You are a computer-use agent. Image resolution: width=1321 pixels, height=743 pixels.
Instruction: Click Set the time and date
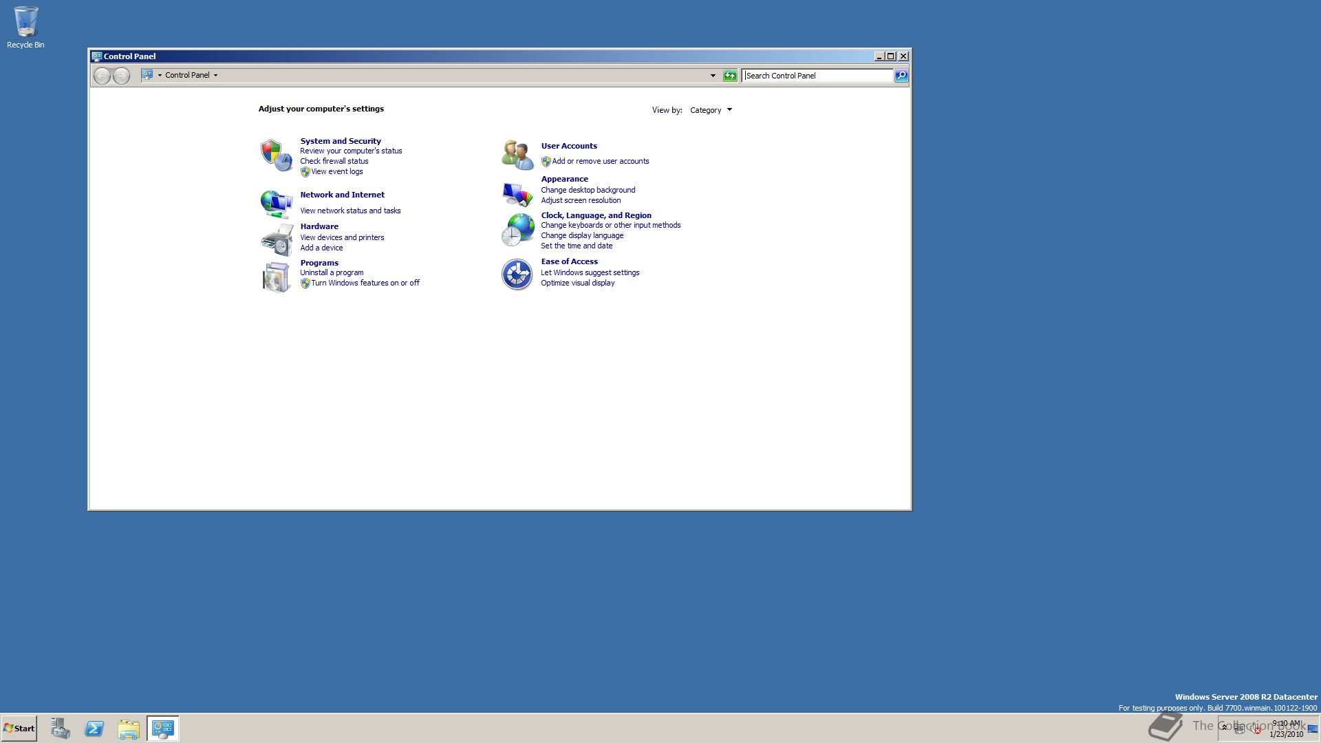(x=577, y=246)
